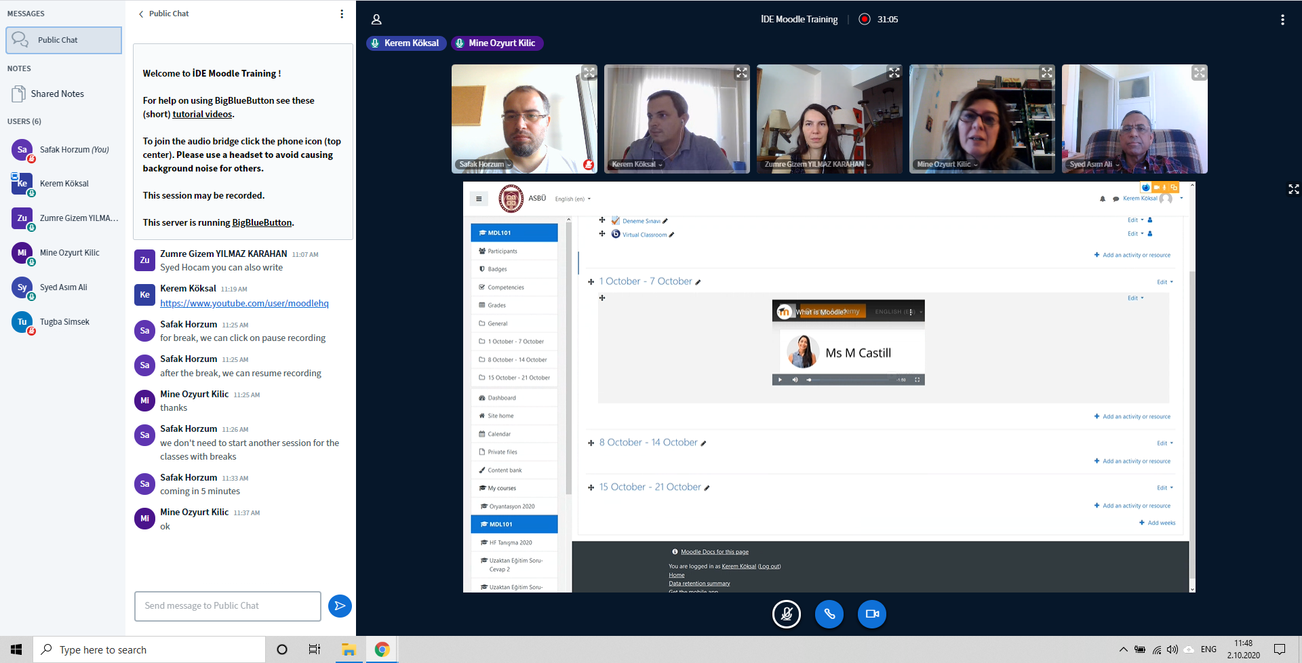Open meeting options three-dot menu
The height and width of the screenshot is (663, 1302).
coord(1282,20)
